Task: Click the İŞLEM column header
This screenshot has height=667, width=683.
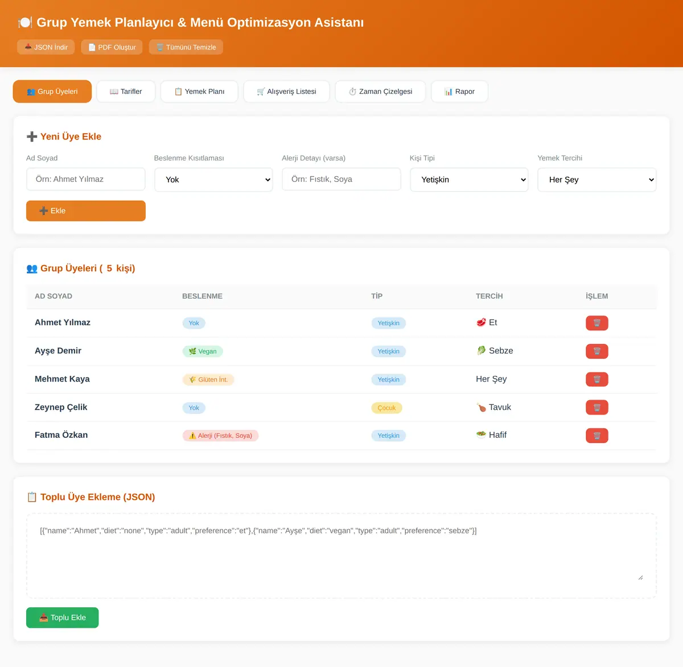Action: (596, 296)
